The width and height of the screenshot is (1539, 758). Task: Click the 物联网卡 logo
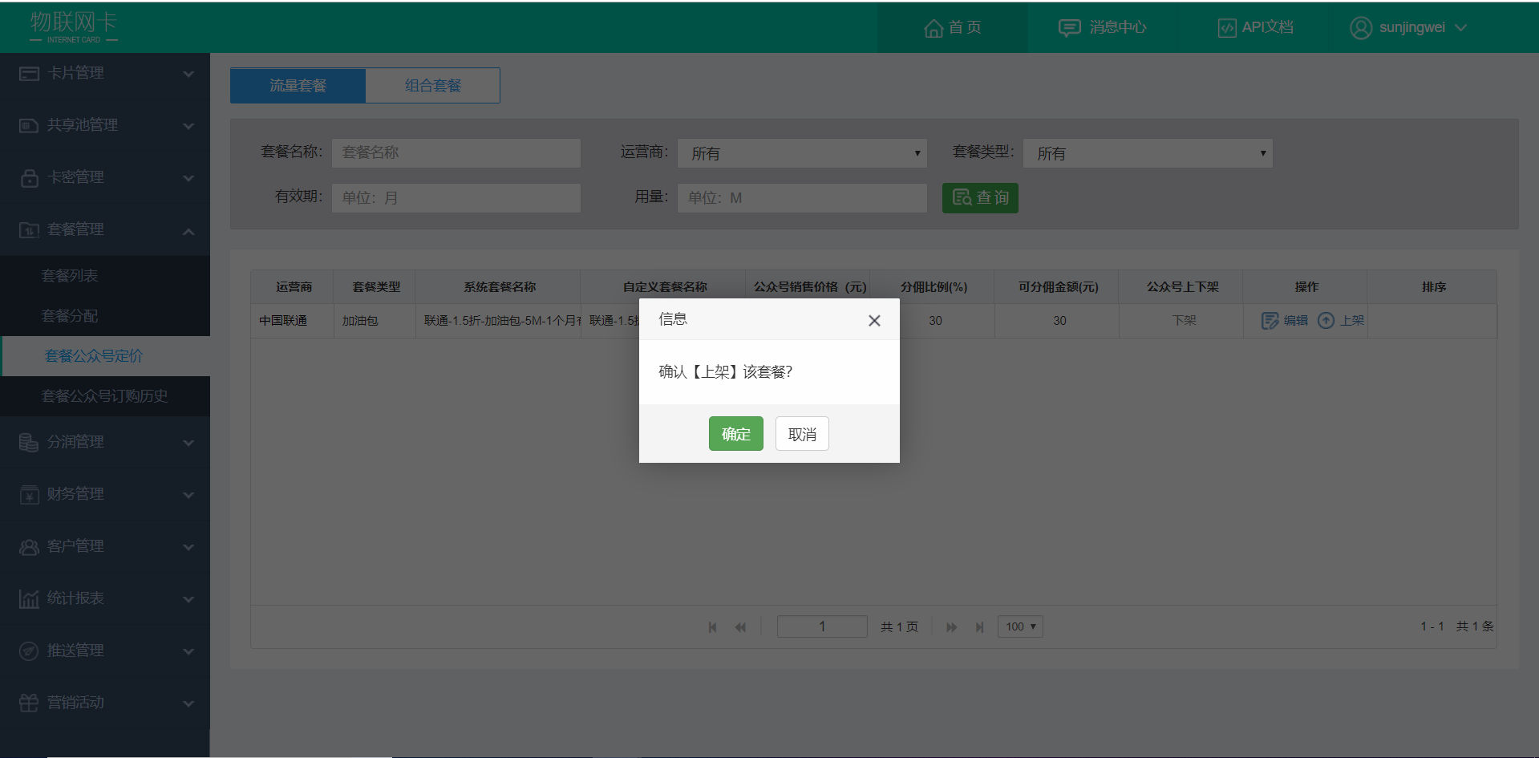(x=74, y=26)
